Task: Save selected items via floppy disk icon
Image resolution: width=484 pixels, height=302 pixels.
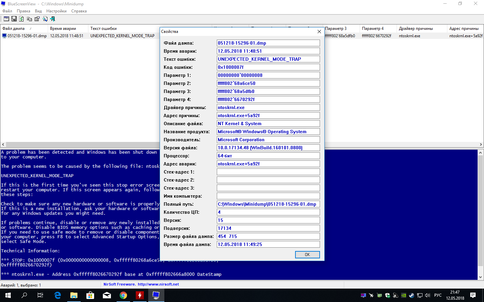Action: [14, 19]
